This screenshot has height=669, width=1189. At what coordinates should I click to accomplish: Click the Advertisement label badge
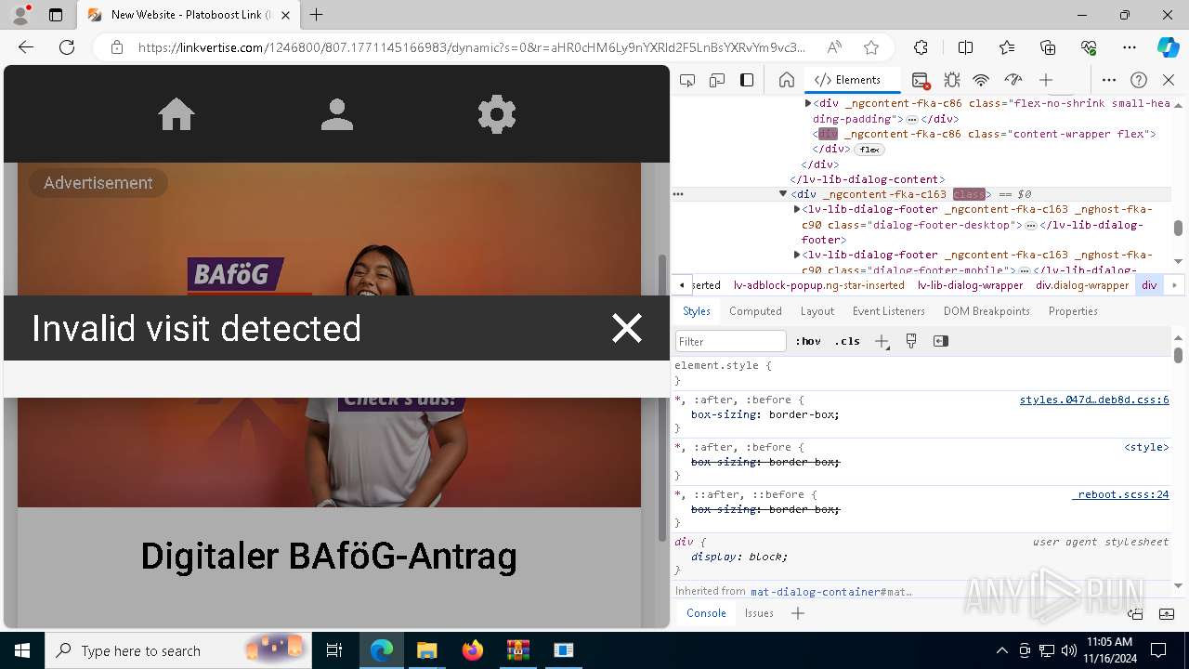(98, 183)
